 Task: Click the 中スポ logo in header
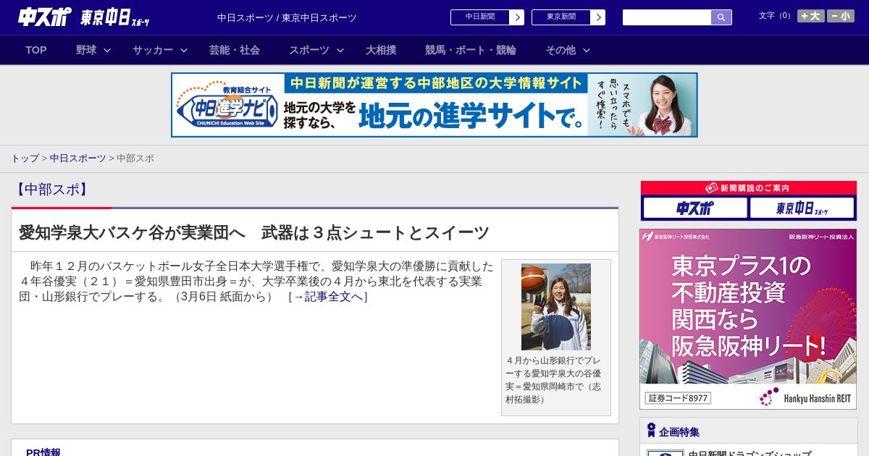point(44,17)
